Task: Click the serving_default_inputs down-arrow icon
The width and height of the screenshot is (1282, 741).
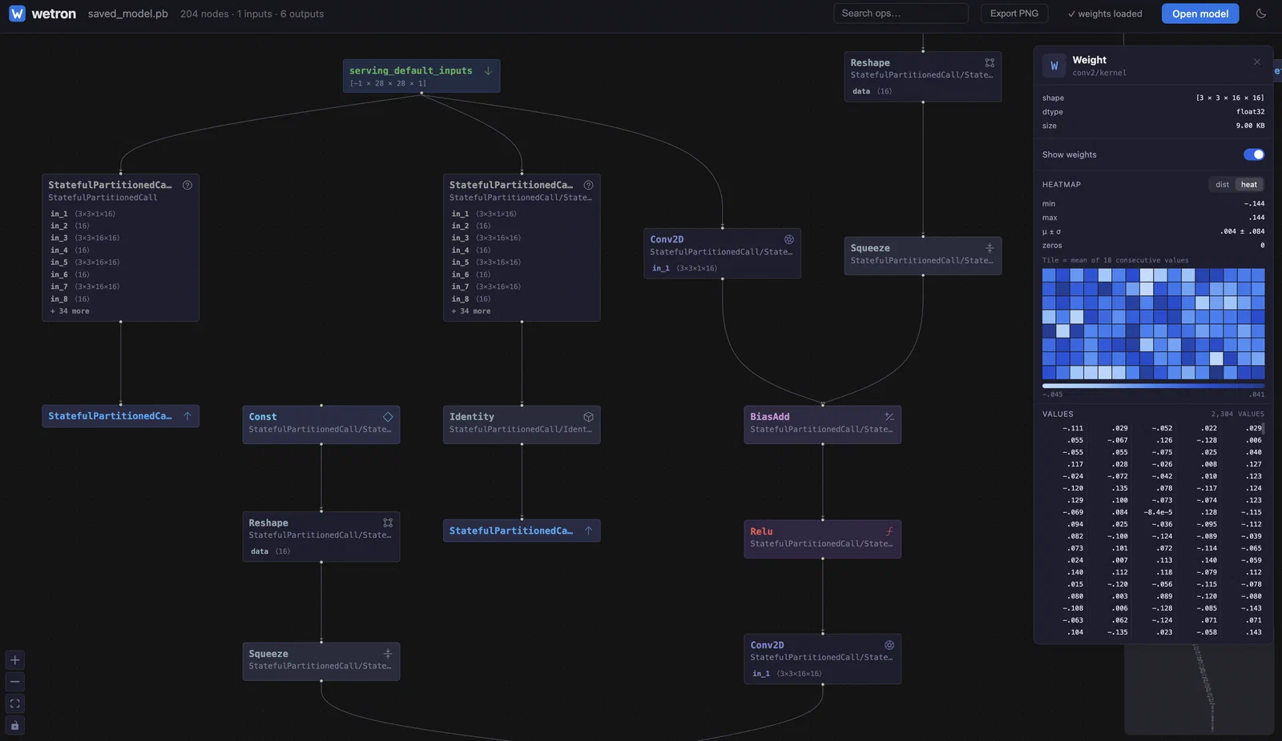Action: click(488, 70)
